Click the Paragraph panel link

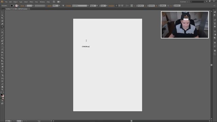point(111,6)
